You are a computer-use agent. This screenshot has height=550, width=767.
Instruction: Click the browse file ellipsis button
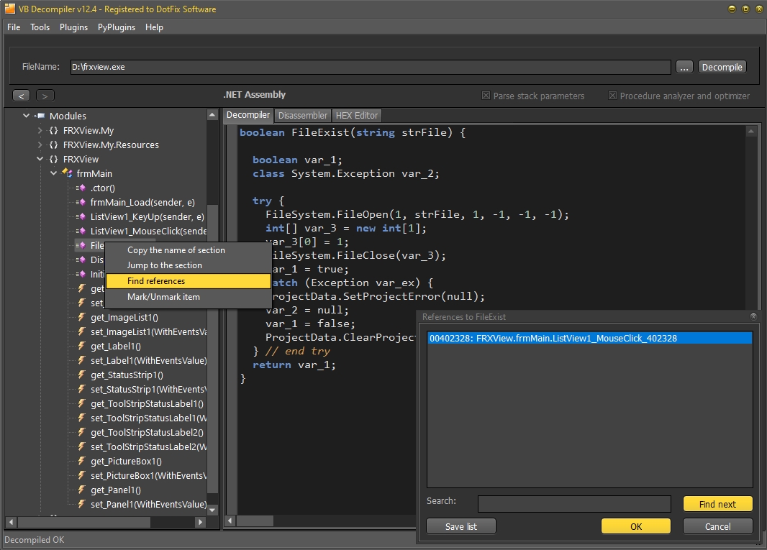coord(684,67)
